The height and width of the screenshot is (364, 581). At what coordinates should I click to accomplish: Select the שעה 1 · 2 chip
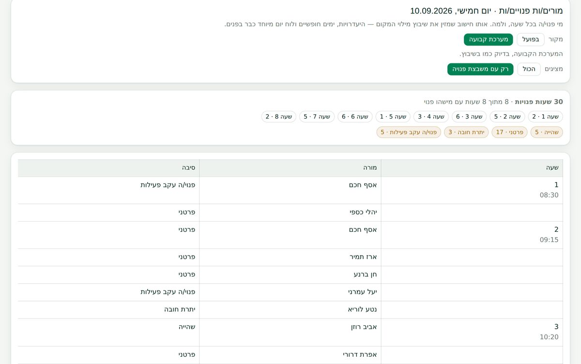(545, 117)
